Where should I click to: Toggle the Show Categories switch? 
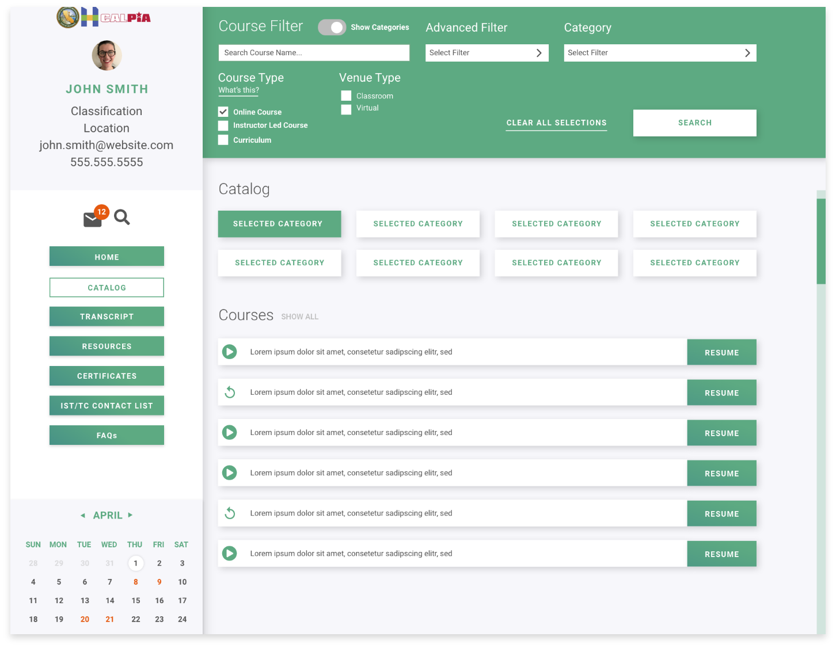click(332, 27)
